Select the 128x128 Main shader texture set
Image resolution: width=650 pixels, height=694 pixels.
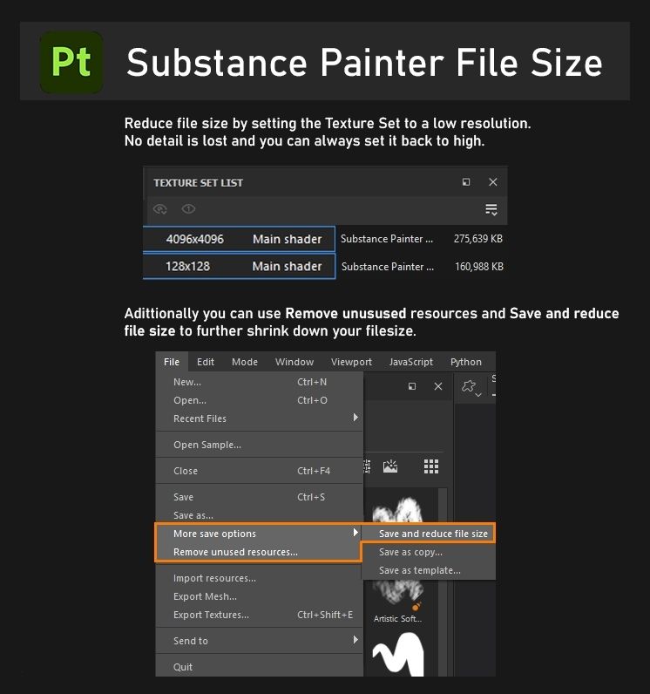(239, 266)
